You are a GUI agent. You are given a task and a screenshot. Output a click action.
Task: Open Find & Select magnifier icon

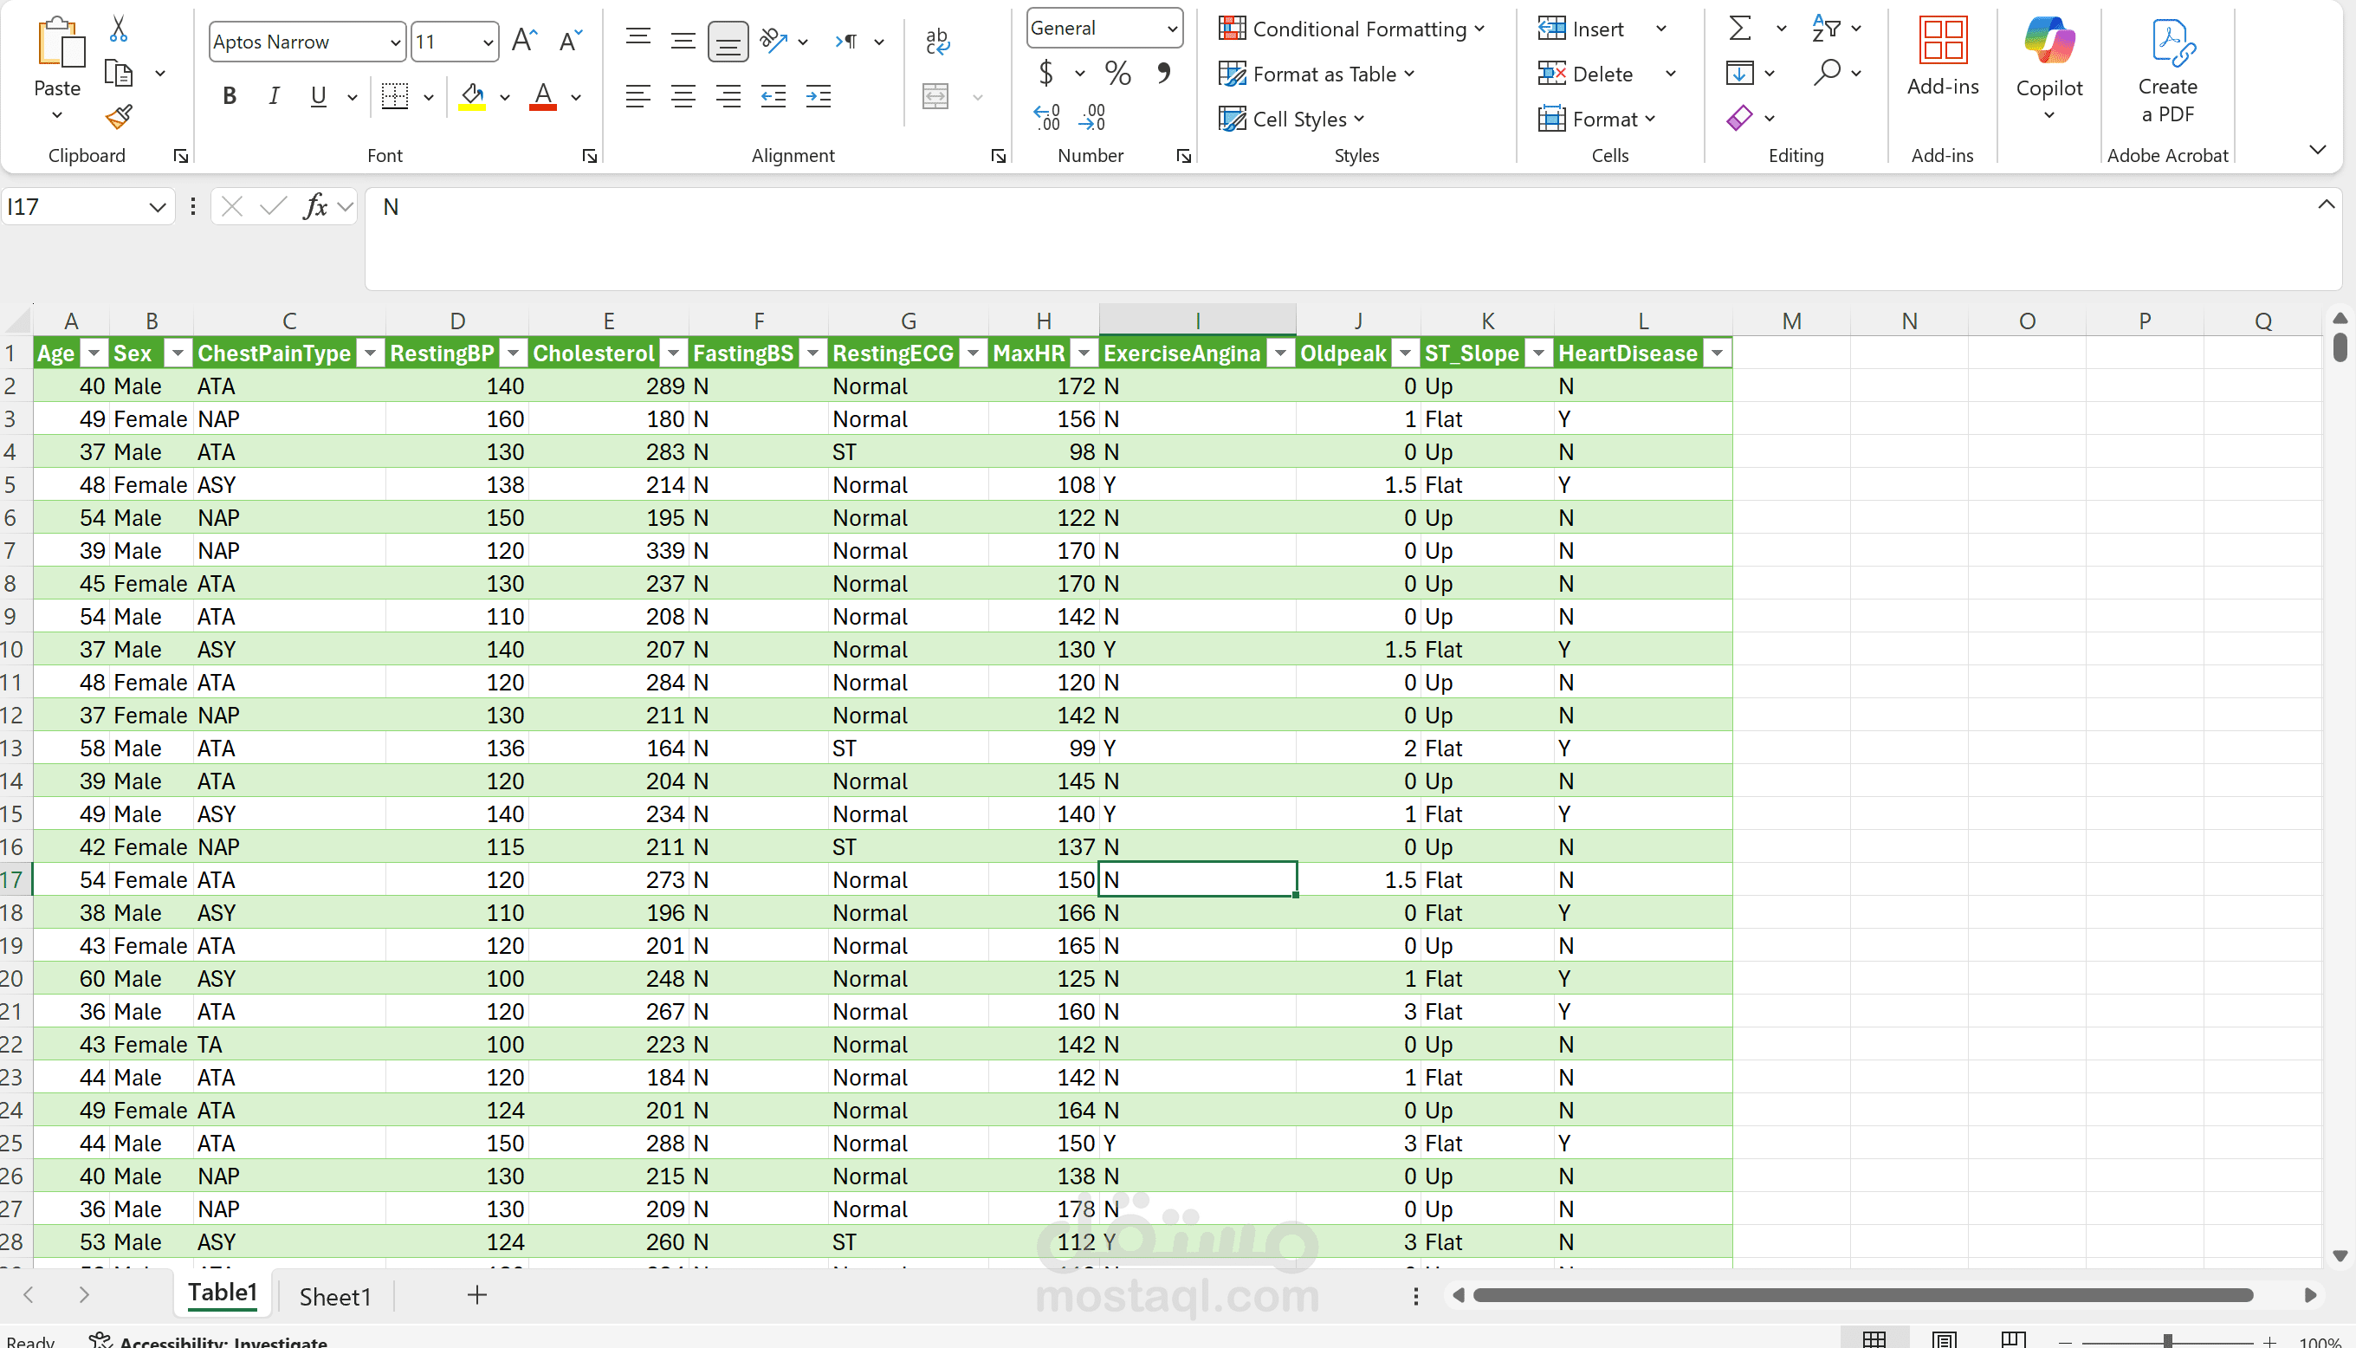click(1830, 72)
